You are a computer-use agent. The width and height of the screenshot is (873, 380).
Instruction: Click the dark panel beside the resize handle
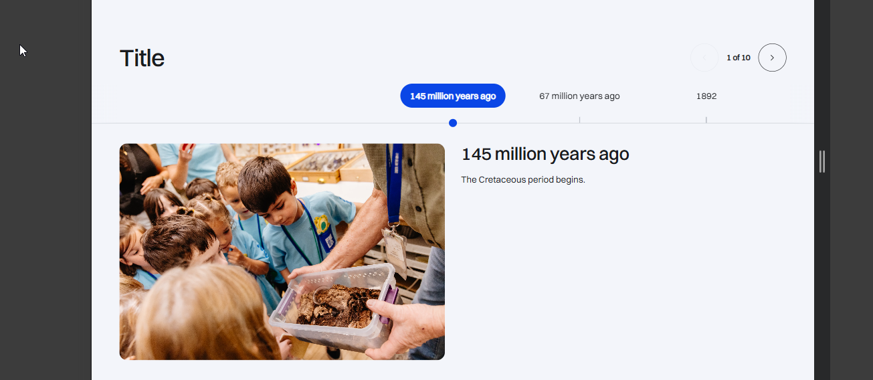pyautogui.click(x=852, y=190)
